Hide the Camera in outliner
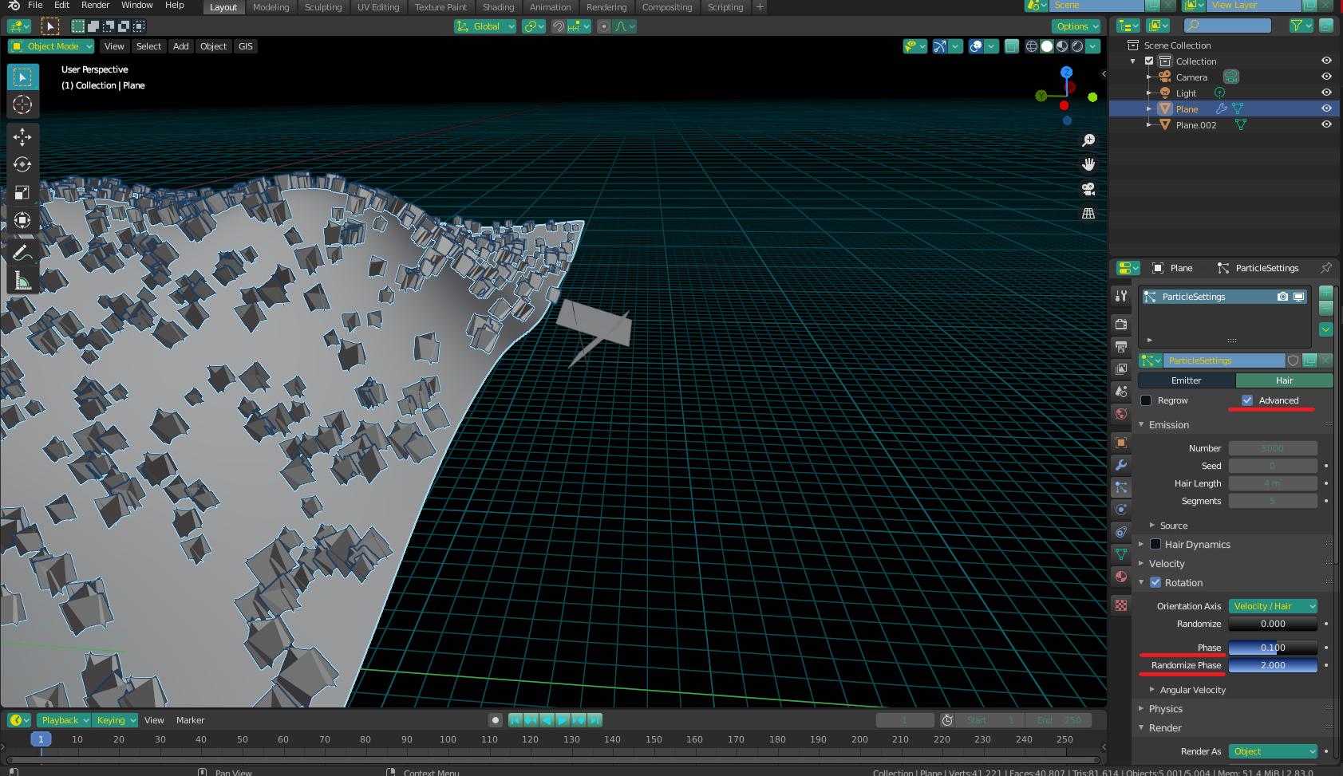 (1326, 77)
